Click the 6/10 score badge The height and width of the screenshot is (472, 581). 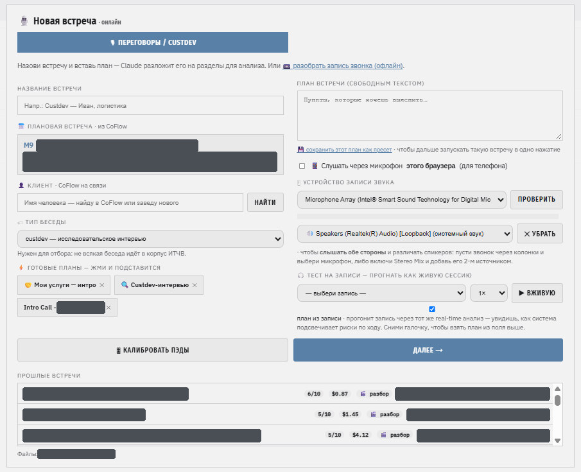pyautogui.click(x=314, y=394)
